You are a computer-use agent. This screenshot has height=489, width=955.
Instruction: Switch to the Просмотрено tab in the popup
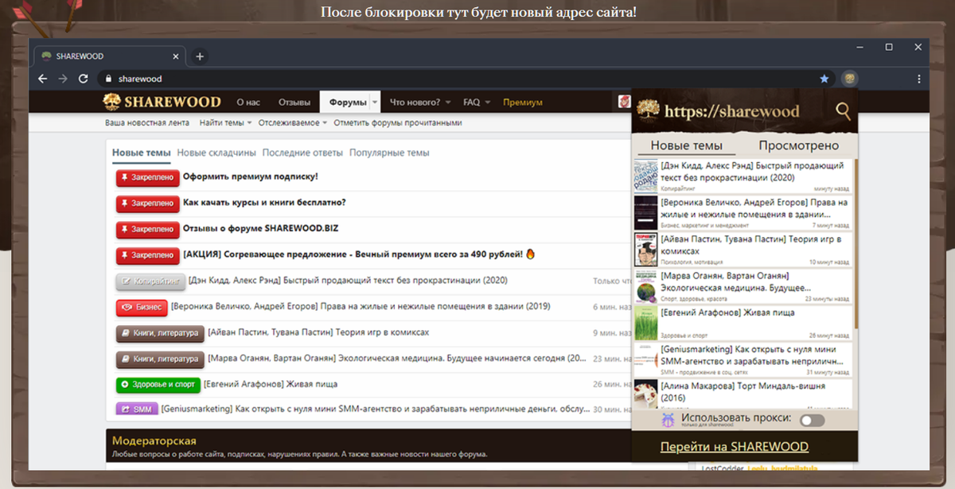pyautogui.click(x=798, y=146)
